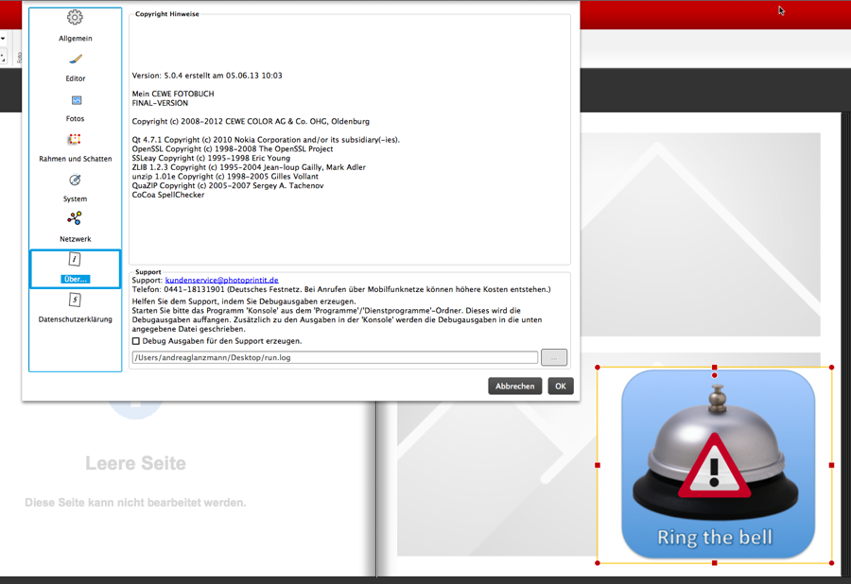Click the Version 5.0.4 text line
This screenshot has height=584, width=851.
pos(207,76)
